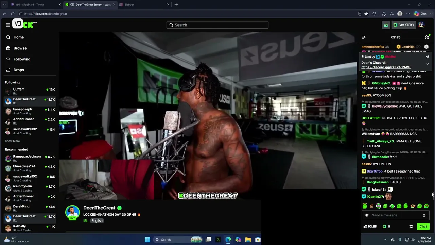Hide the pinned KickBot message
This screenshot has width=435, height=245.
point(428,57)
